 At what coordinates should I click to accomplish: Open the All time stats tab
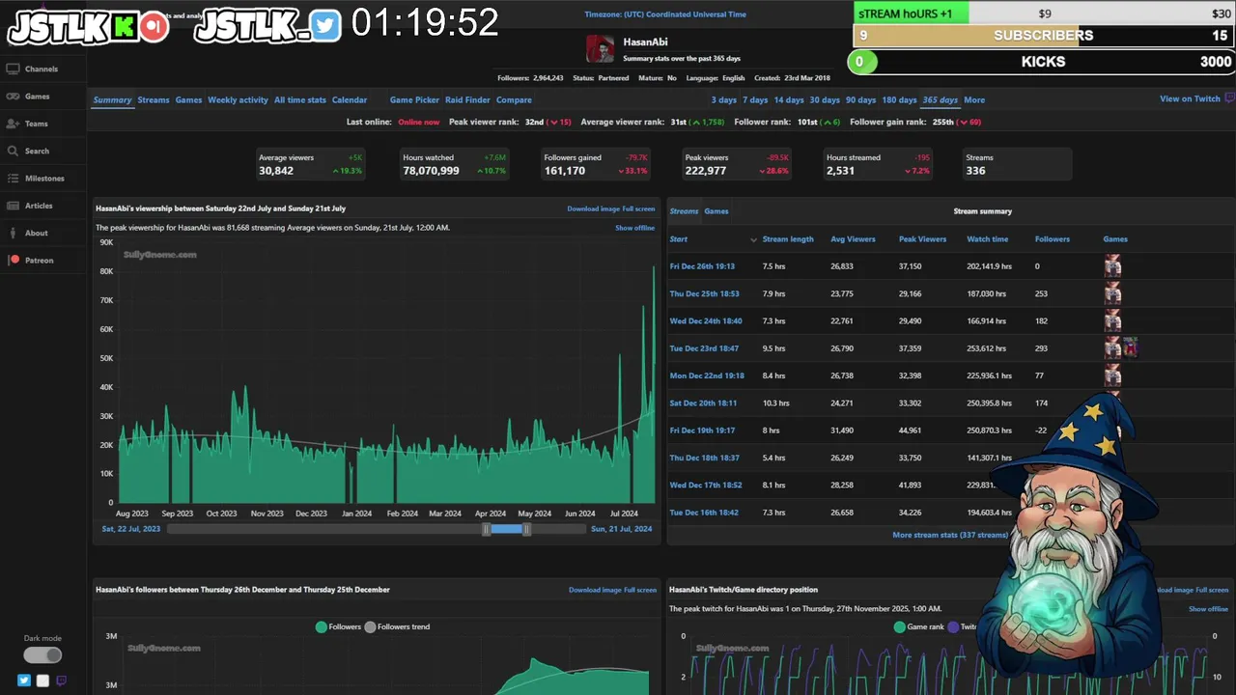pyautogui.click(x=300, y=99)
